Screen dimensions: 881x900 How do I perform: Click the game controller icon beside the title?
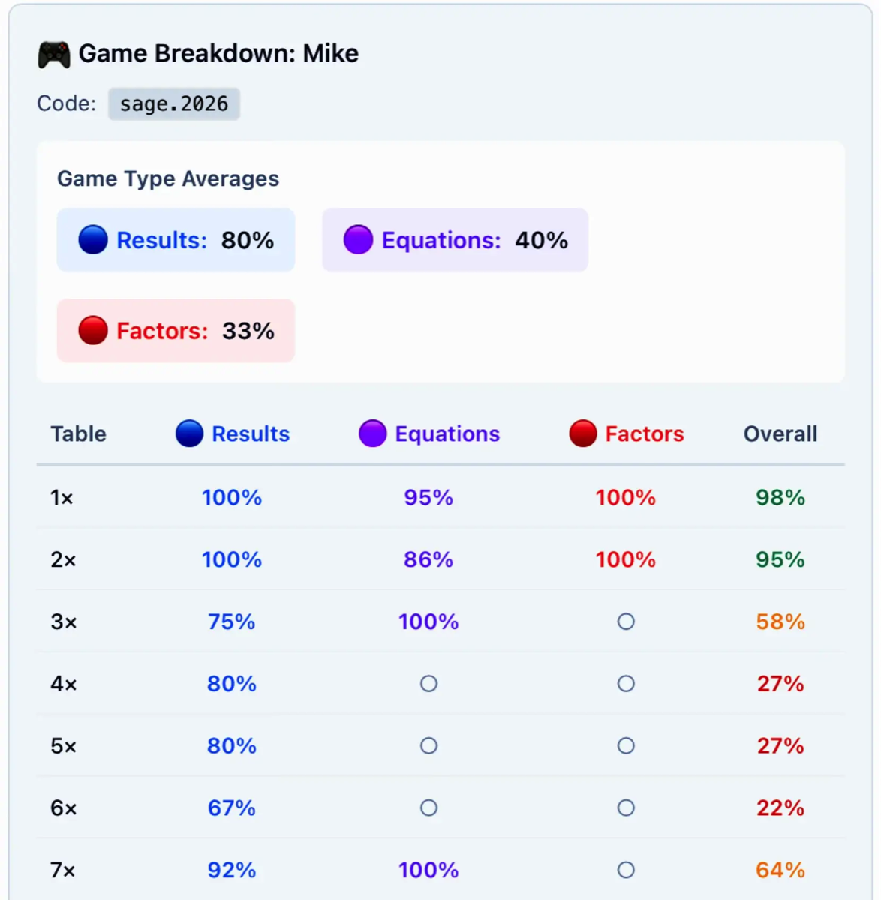click(54, 55)
